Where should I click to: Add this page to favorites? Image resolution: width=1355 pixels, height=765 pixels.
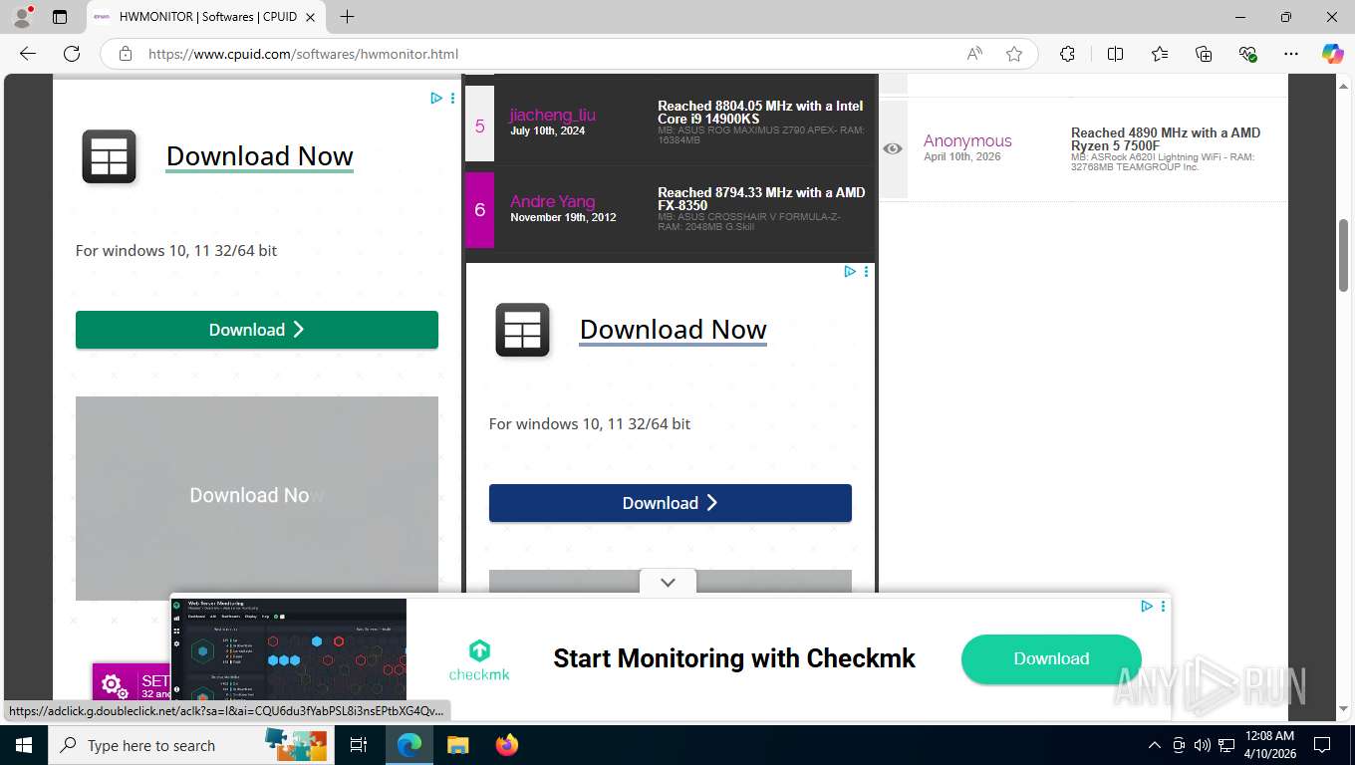(x=1014, y=54)
